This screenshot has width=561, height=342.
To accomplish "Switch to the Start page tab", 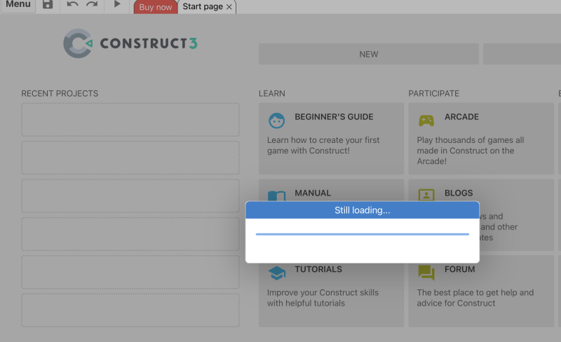I will pos(203,7).
